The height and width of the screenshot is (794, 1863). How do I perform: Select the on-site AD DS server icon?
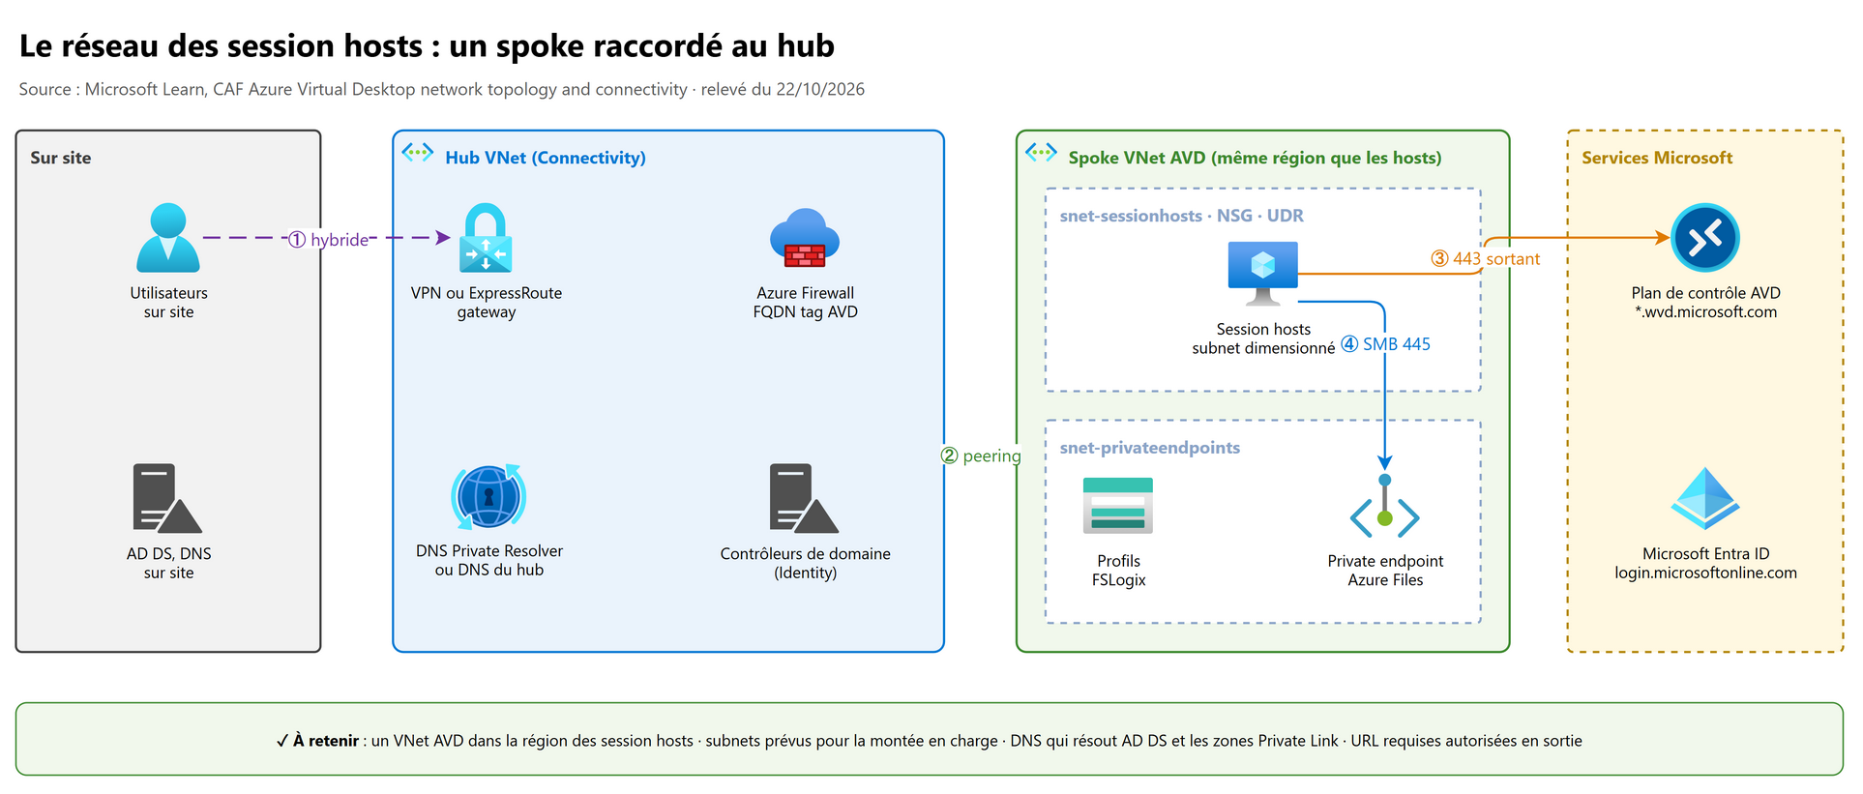click(167, 498)
